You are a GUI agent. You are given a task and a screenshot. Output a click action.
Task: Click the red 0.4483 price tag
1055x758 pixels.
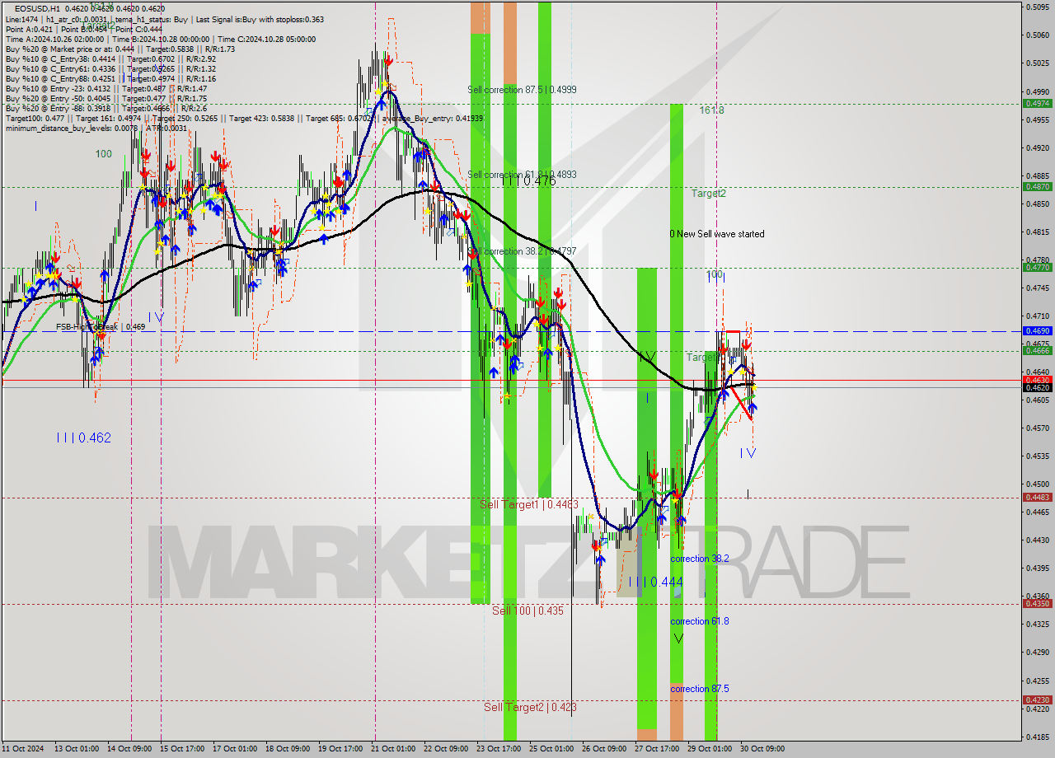coord(1036,498)
